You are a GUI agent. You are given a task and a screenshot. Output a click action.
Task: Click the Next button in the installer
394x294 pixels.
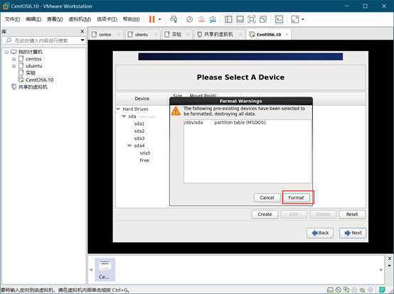click(353, 233)
